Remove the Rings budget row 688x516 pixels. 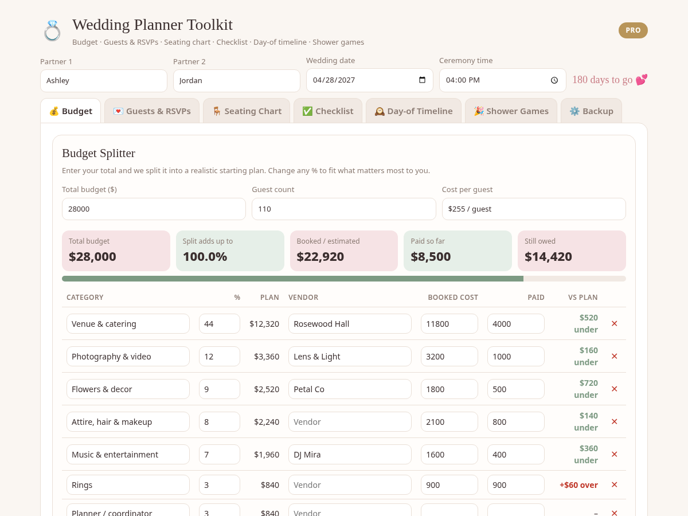click(x=614, y=484)
